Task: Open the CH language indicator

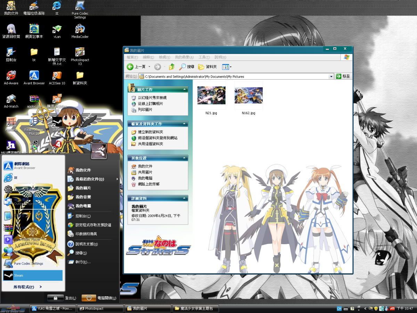Action: [339, 308]
